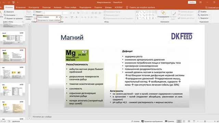This screenshot has width=219, height=123.
Task: Open Select (Виділити) dropdown
Action: [x=204, y=18]
